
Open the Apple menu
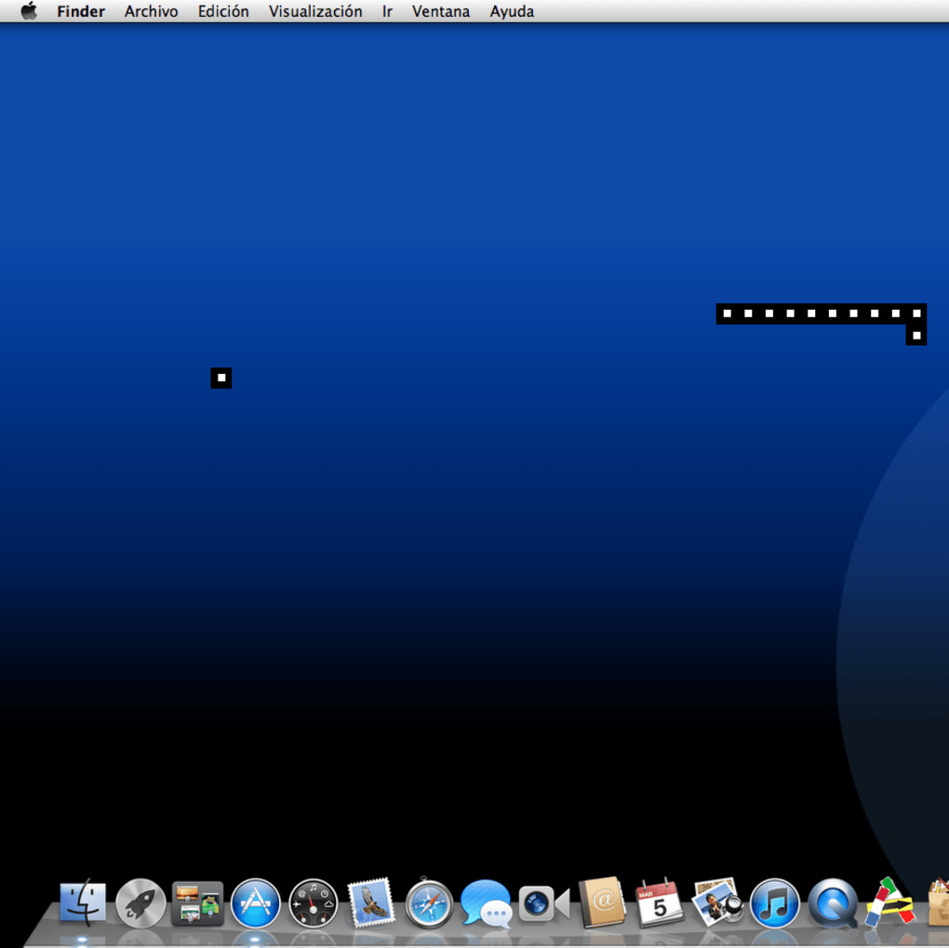tap(29, 11)
